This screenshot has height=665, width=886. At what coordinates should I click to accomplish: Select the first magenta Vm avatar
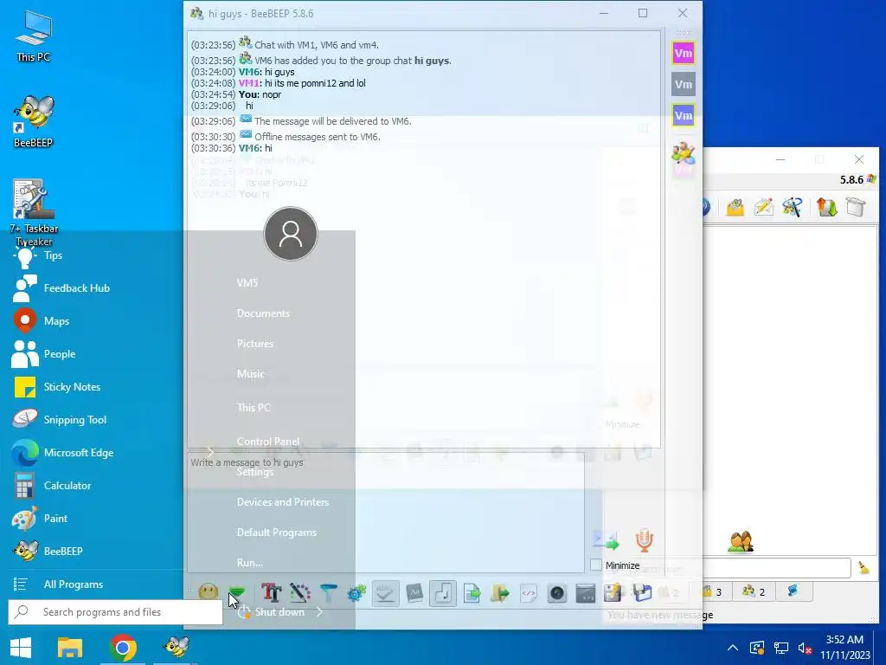684,53
